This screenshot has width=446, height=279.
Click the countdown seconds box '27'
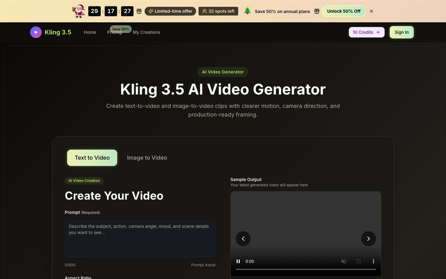[x=127, y=11]
